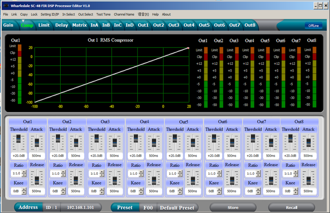Select the Out8 channel tab

(250, 25)
